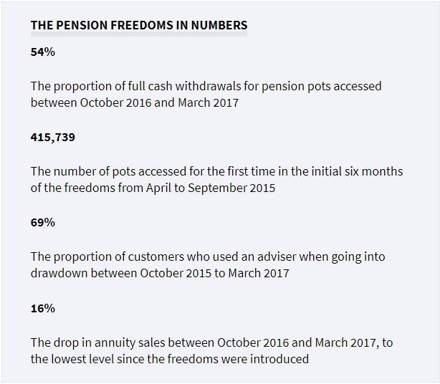Viewport: 440px width, 384px height.
Task: Click 'pension pots accessed' phrase
Action: (x=322, y=87)
